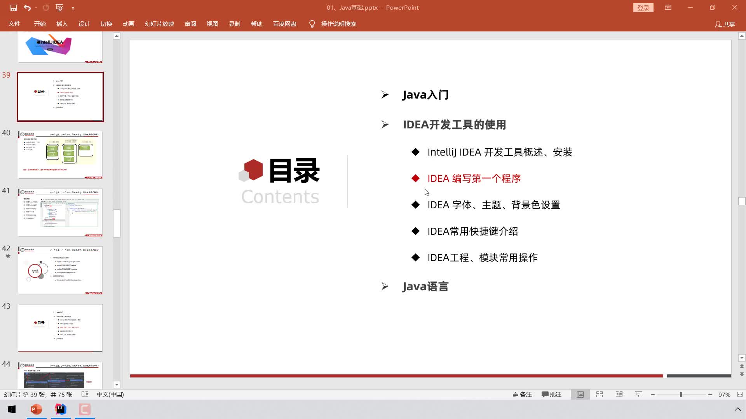
Task: Click red text IDEA 编写第一个程序
Action: [474, 178]
